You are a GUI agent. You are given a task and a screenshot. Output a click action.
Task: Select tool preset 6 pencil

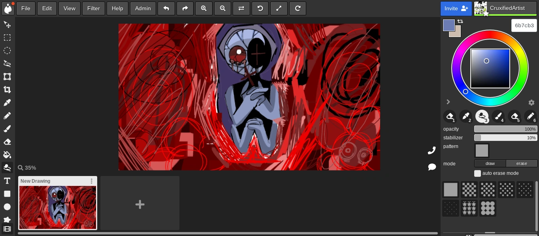pos(530,116)
